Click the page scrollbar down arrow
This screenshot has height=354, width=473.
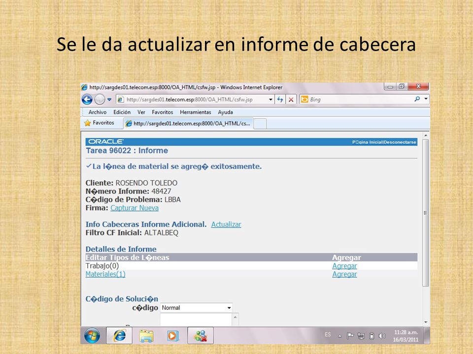click(x=426, y=323)
